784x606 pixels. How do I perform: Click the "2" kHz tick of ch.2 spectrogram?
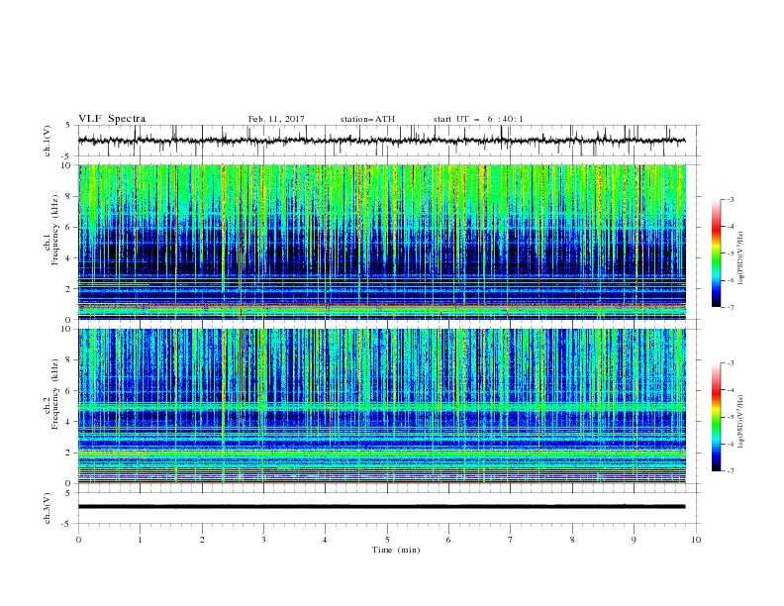(x=69, y=453)
